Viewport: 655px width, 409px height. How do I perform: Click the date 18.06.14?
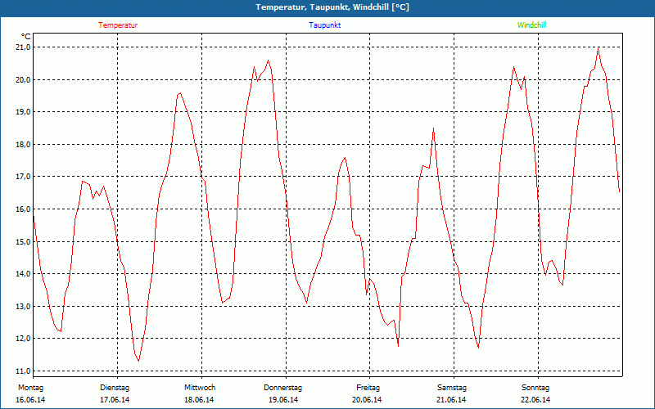tap(199, 400)
